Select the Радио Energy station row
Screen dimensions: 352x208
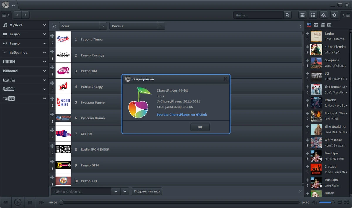(175, 87)
